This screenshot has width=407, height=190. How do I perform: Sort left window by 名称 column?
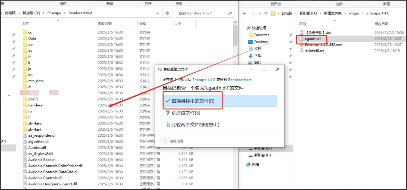click(x=26, y=23)
